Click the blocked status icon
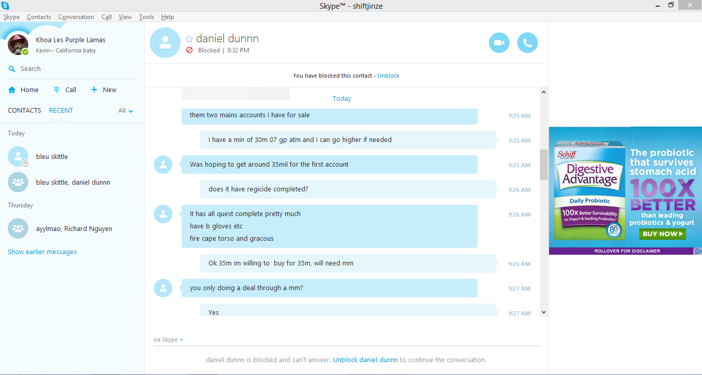 coord(189,50)
